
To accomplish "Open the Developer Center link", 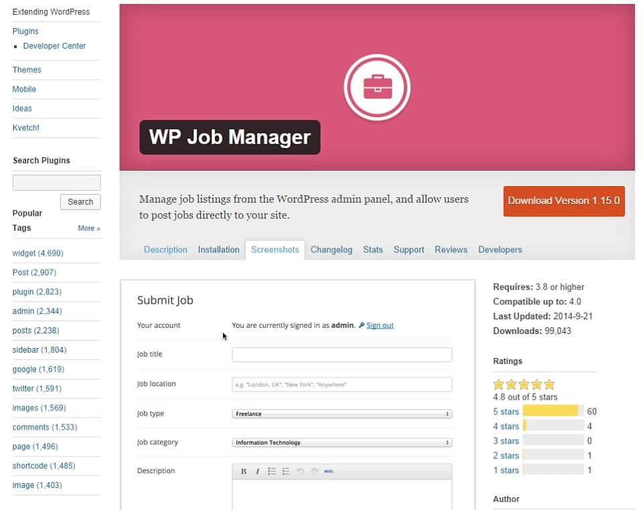I will [x=54, y=46].
